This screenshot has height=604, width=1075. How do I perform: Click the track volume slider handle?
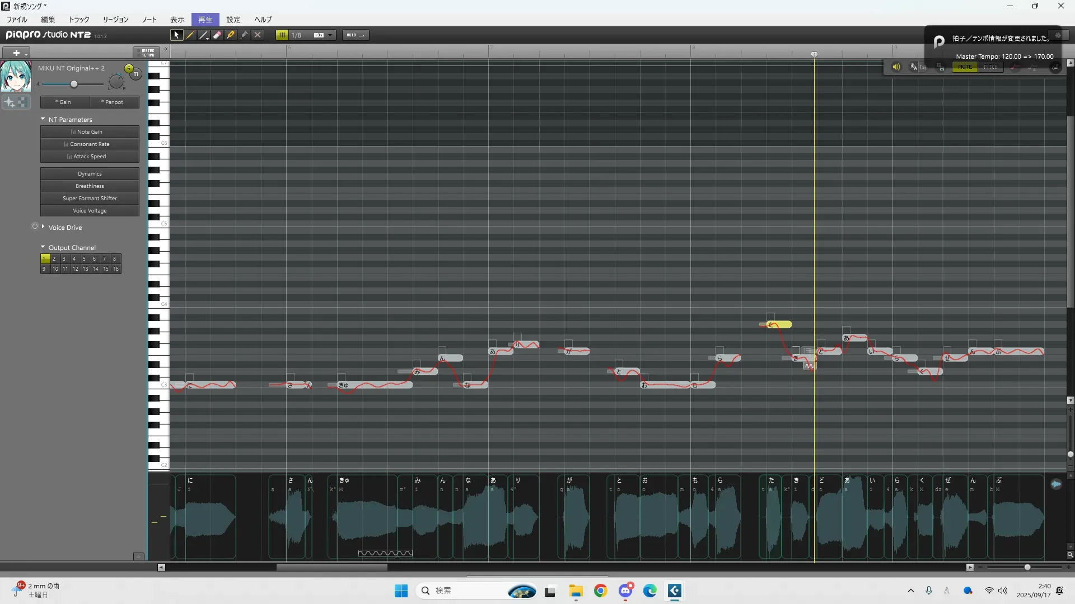(x=74, y=84)
